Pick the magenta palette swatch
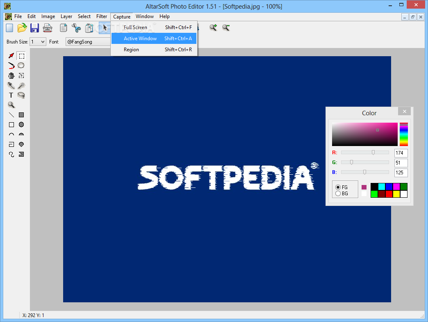Image resolution: width=428 pixels, height=322 pixels. coord(396,187)
